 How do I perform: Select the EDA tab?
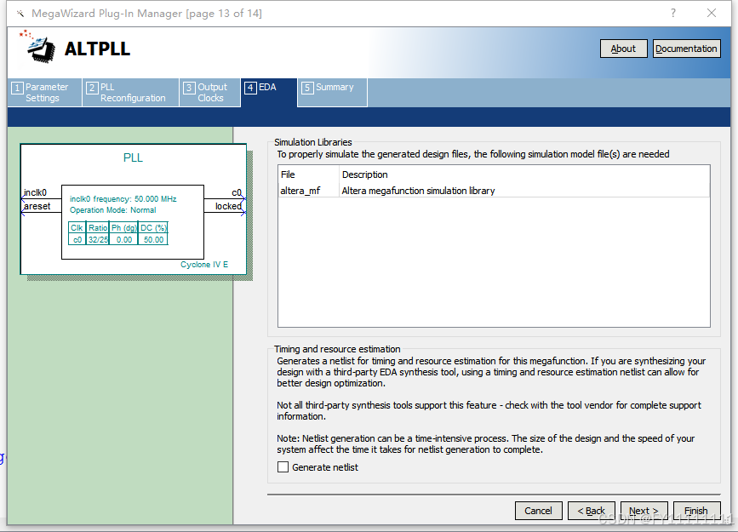[269, 92]
